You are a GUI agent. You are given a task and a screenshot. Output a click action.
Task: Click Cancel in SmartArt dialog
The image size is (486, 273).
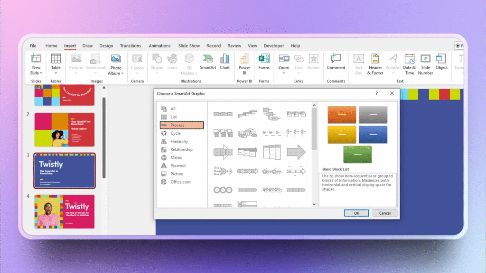click(384, 213)
